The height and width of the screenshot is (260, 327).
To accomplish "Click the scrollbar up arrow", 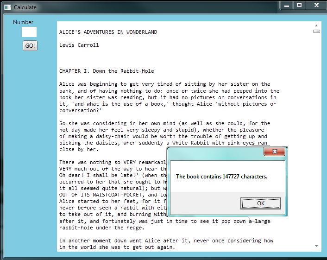I will pyautogui.click(x=316, y=25).
